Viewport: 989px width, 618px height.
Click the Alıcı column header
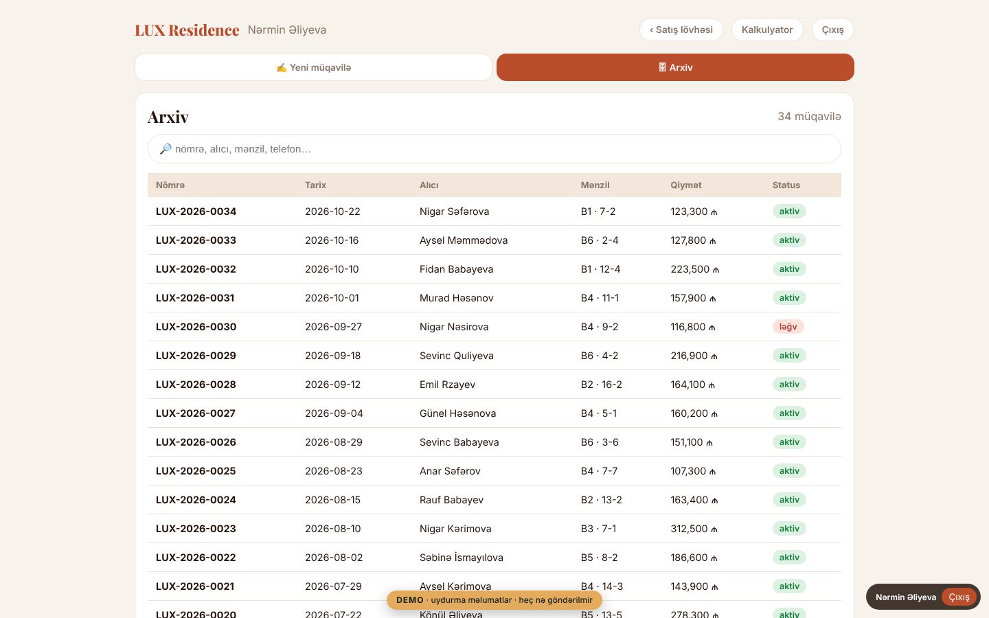pos(429,185)
